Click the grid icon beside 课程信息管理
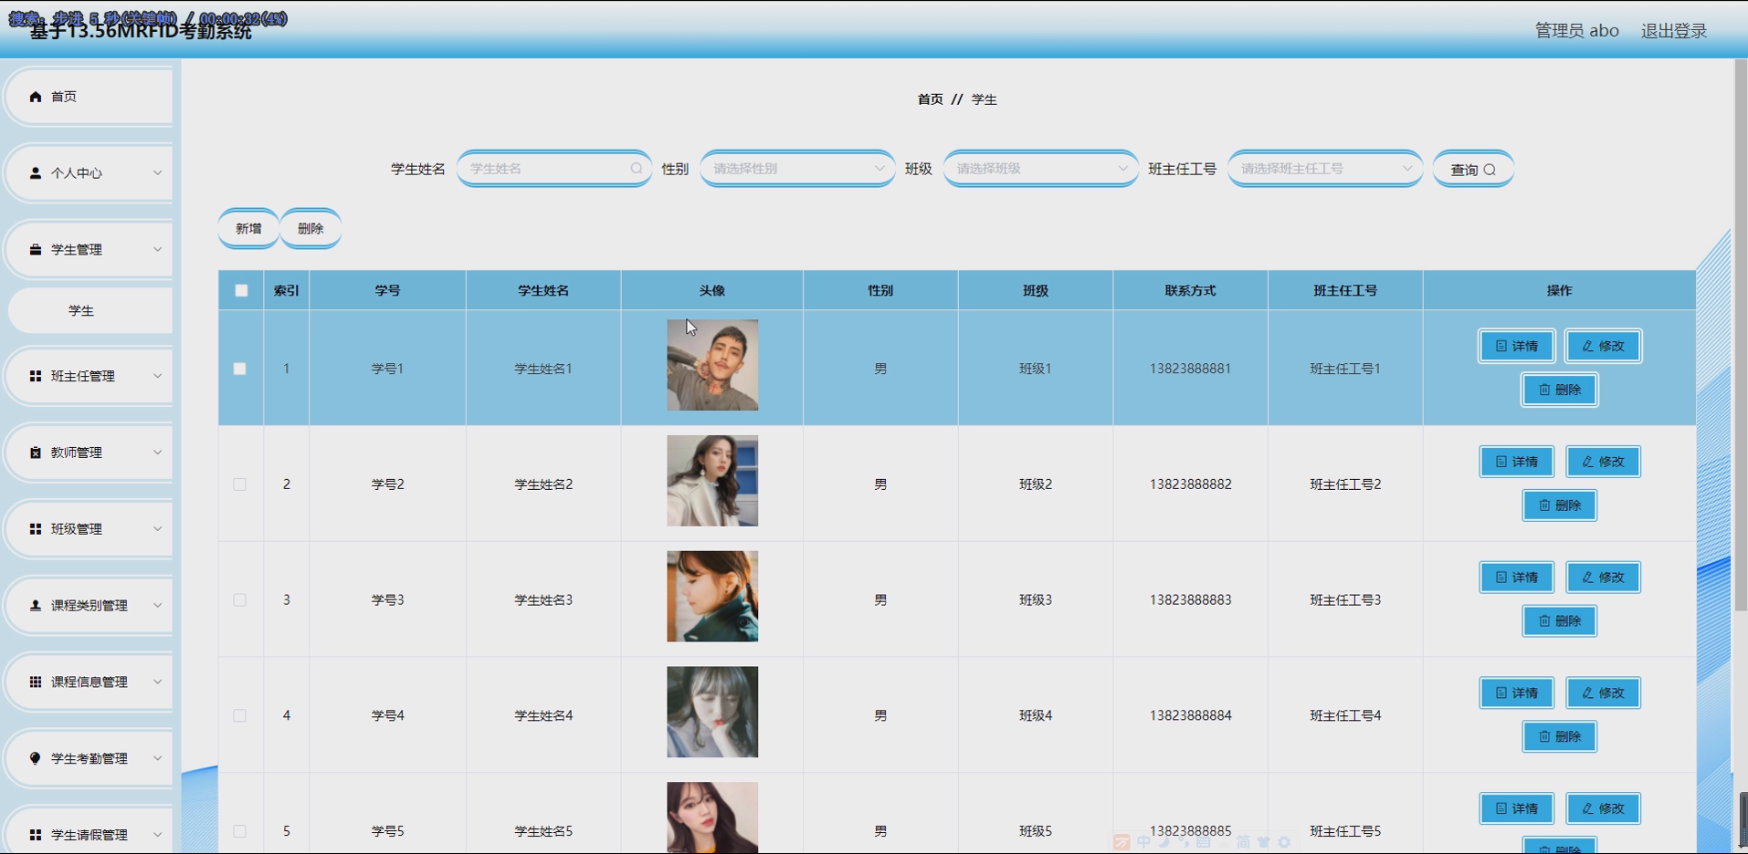 pos(36,682)
